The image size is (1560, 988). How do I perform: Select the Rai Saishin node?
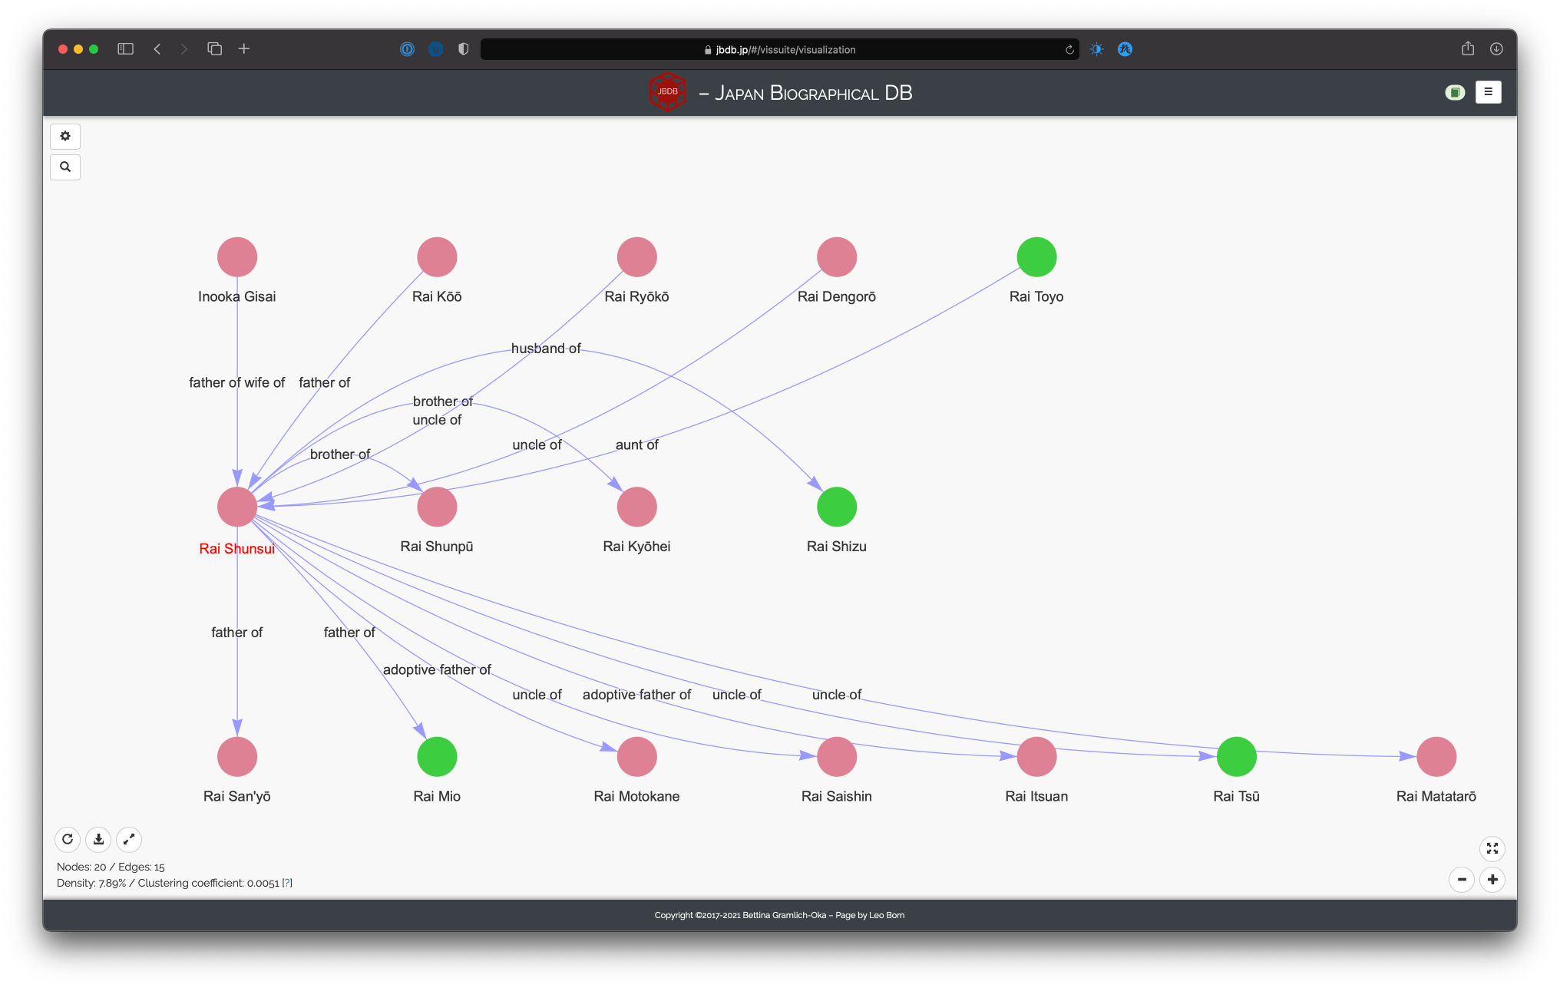pyautogui.click(x=837, y=757)
